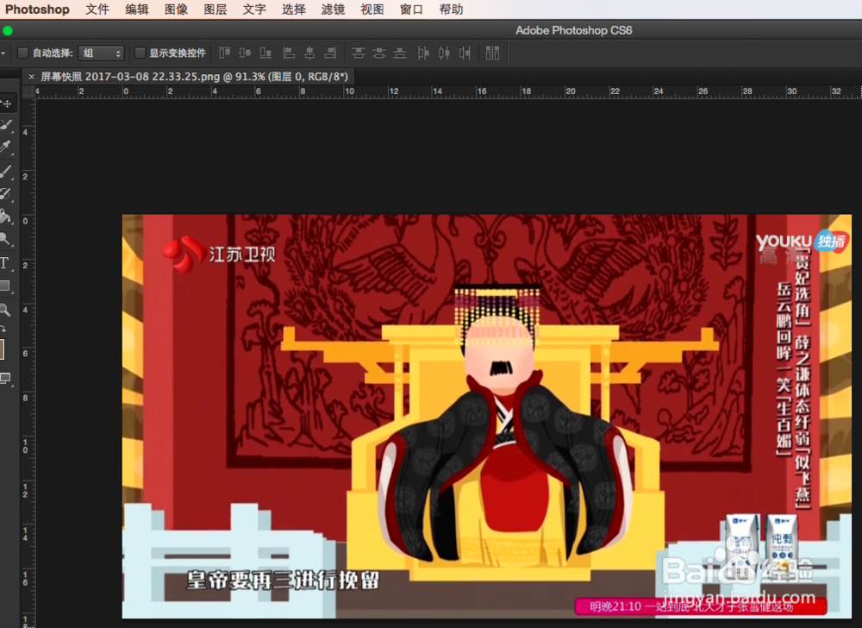Open the 窗口 menu
The height and width of the screenshot is (628, 862).
pos(410,9)
